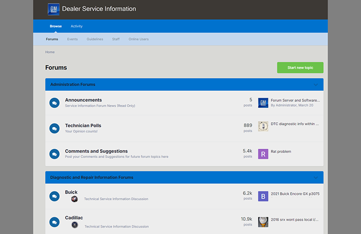Open purple R avatar beside Rat problem

[263, 154]
